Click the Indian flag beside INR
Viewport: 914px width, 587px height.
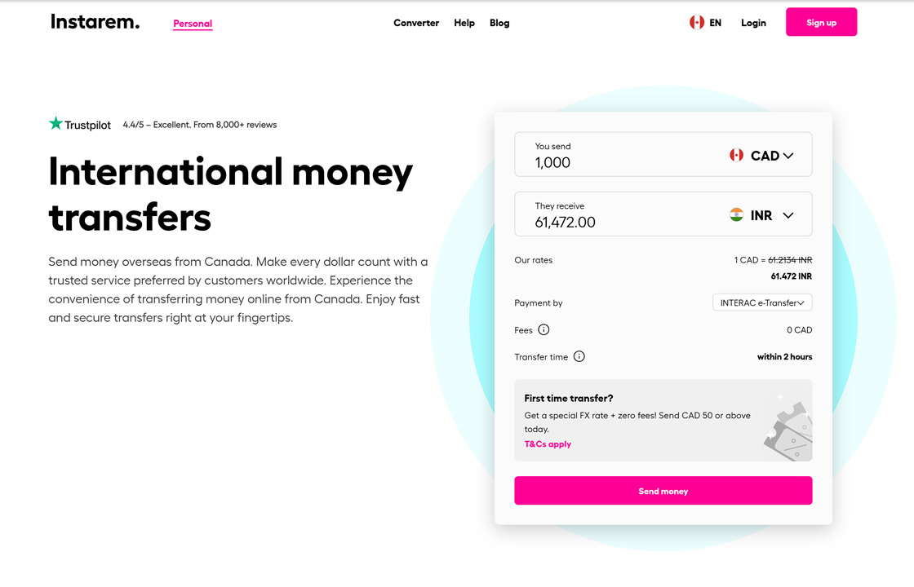(x=736, y=215)
